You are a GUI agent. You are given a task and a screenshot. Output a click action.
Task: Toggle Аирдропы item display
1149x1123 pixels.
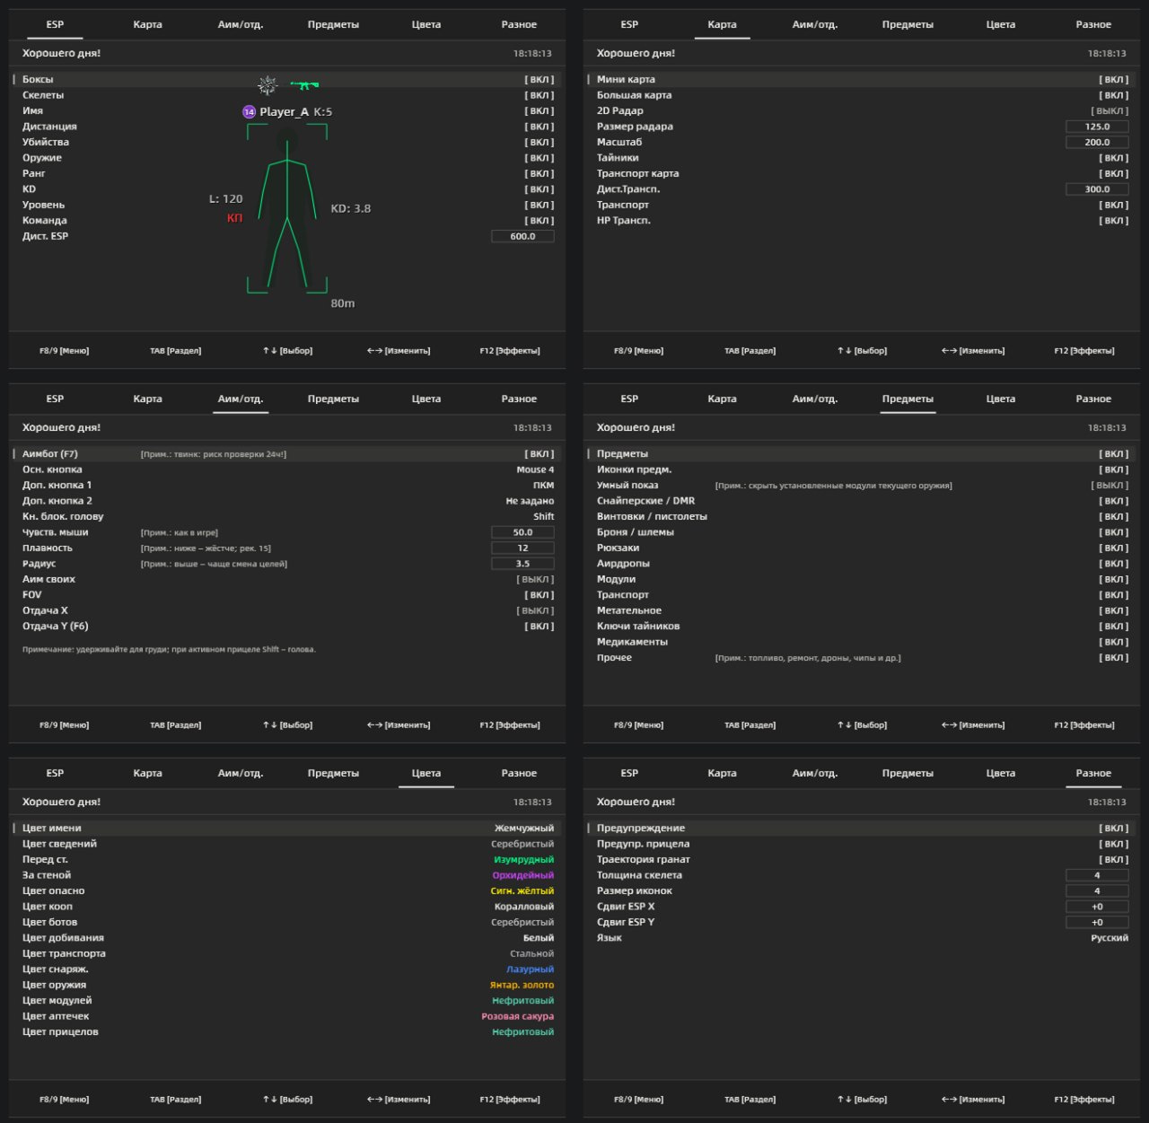(x=1114, y=564)
